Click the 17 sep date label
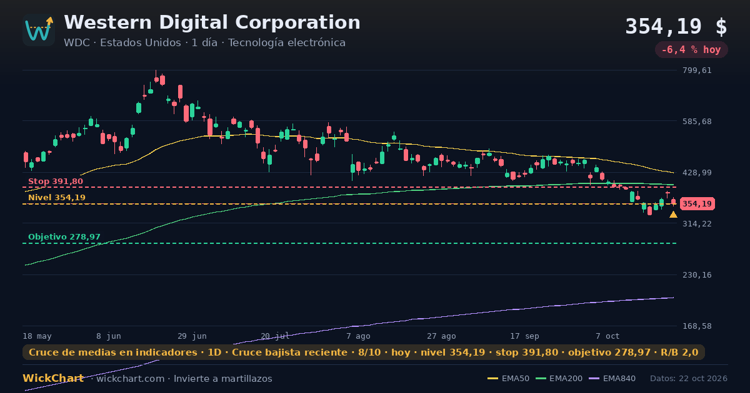The width and height of the screenshot is (750, 393). 524,336
